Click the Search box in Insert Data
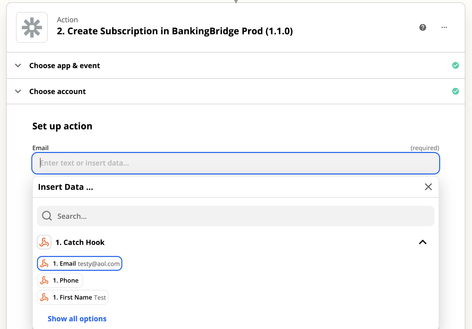The width and height of the screenshot is (472, 329). [236, 216]
